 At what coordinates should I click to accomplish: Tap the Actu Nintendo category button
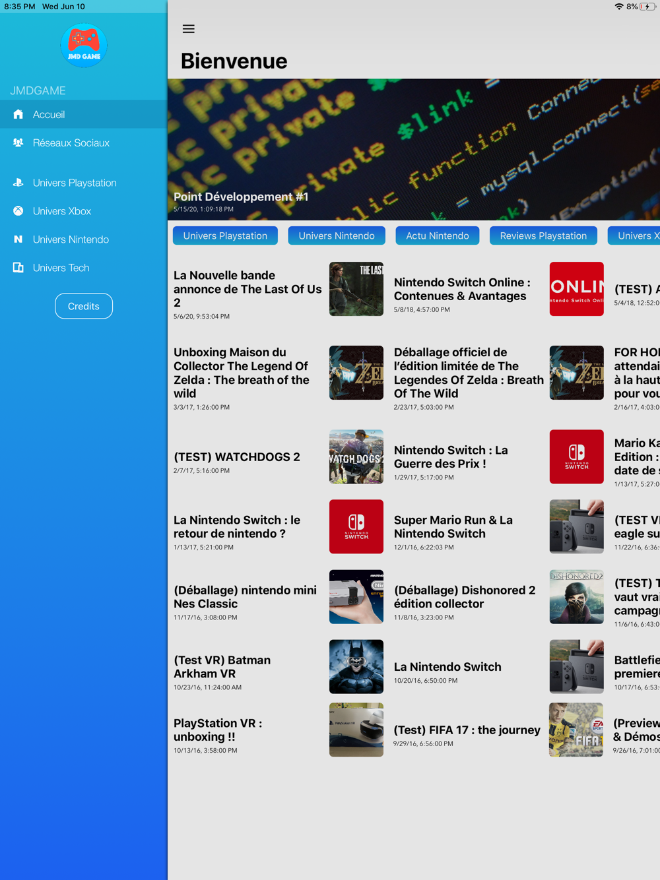tap(438, 236)
